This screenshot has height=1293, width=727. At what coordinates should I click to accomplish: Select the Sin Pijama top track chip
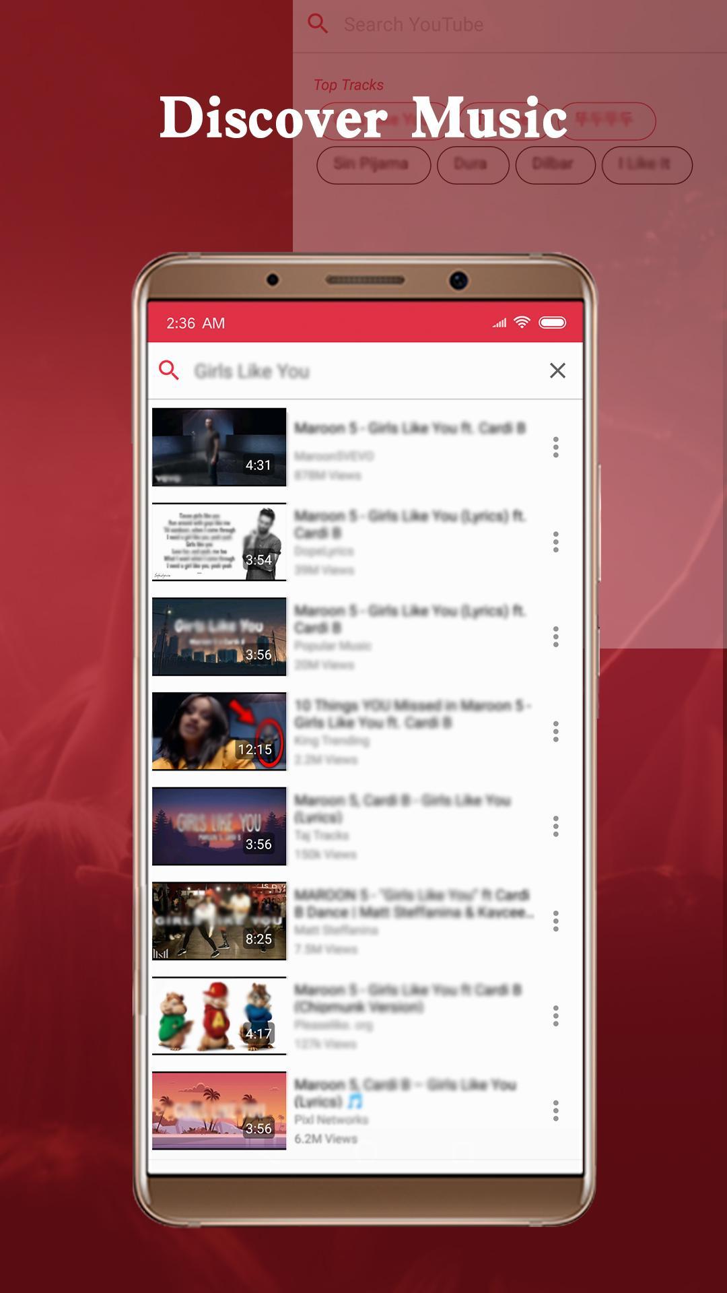[374, 165]
